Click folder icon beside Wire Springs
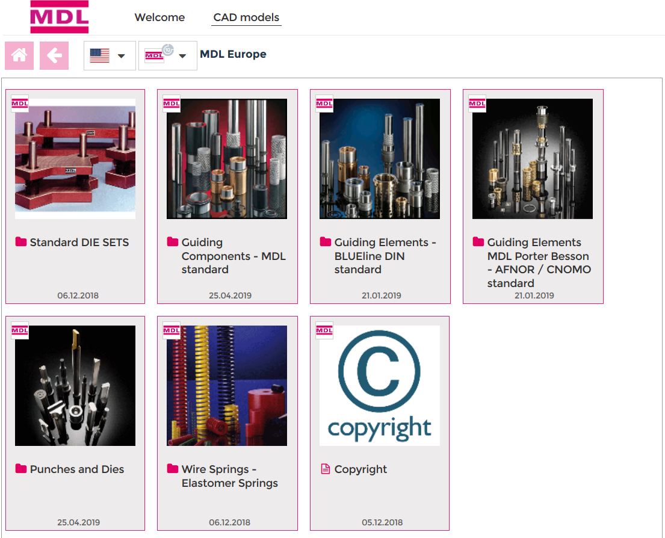 pyautogui.click(x=173, y=468)
